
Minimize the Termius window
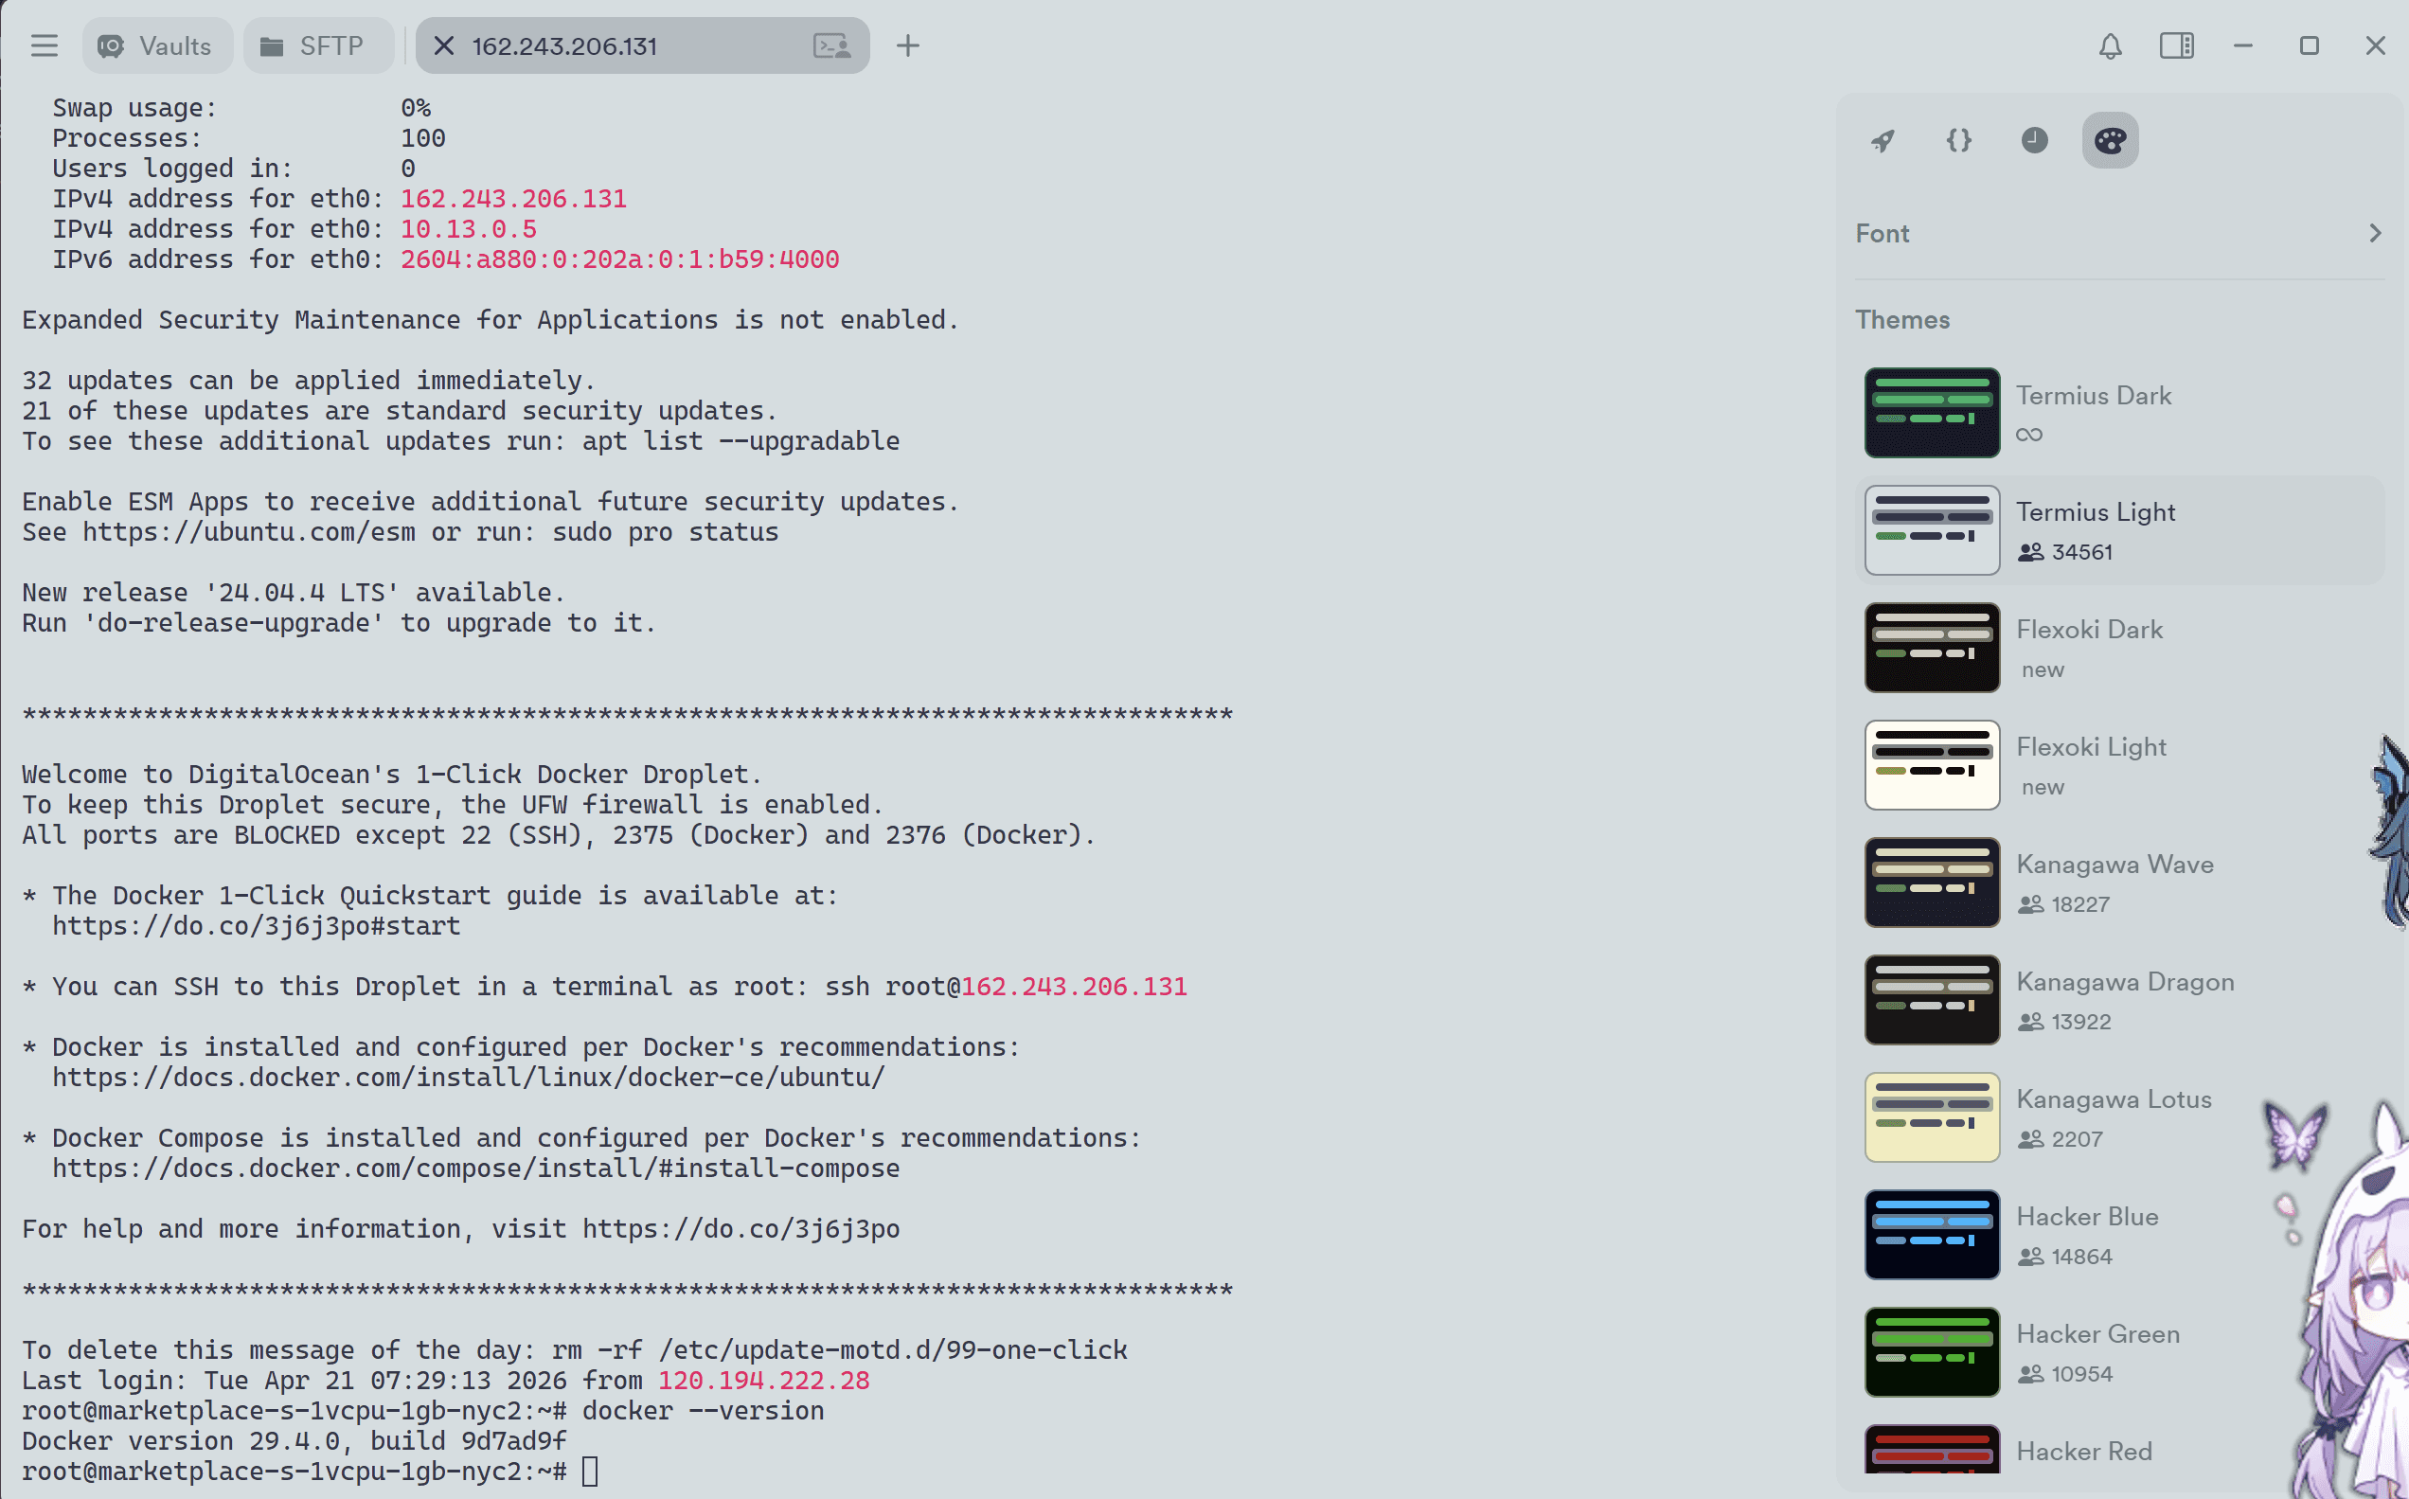click(x=2242, y=45)
